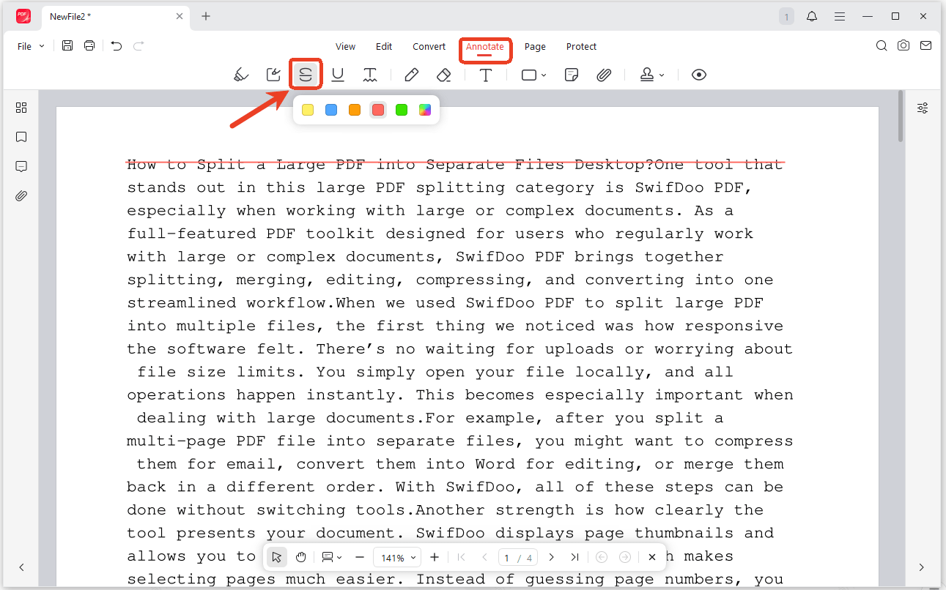Jump to the last page
The width and height of the screenshot is (946, 590).
pyautogui.click(x=574, y=557)
